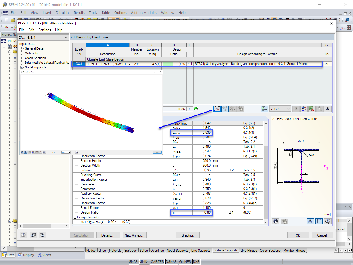
Task: Toggle the filter results icon above cross-section panel
Action: click(296, 109)
